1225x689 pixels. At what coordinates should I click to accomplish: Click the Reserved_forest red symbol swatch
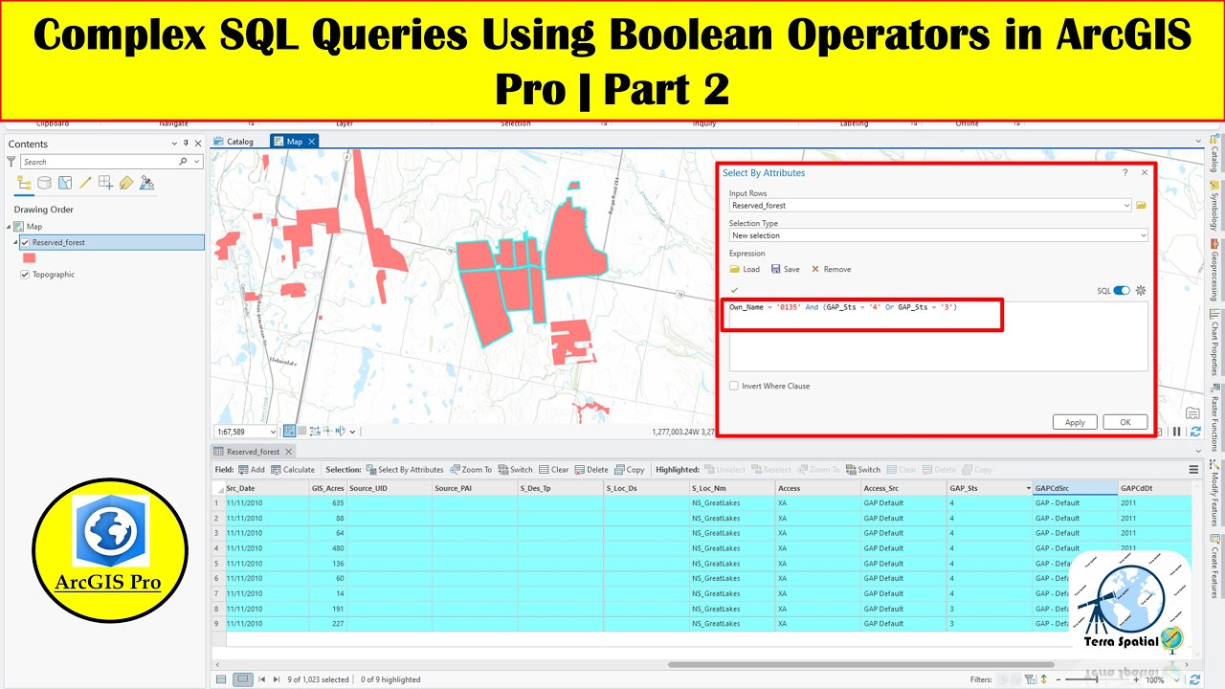pos(29,257)
